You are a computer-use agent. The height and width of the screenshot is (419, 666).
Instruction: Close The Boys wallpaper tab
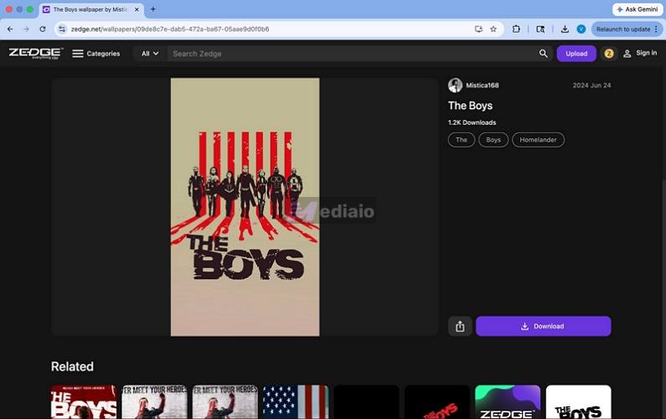[137, 9]
